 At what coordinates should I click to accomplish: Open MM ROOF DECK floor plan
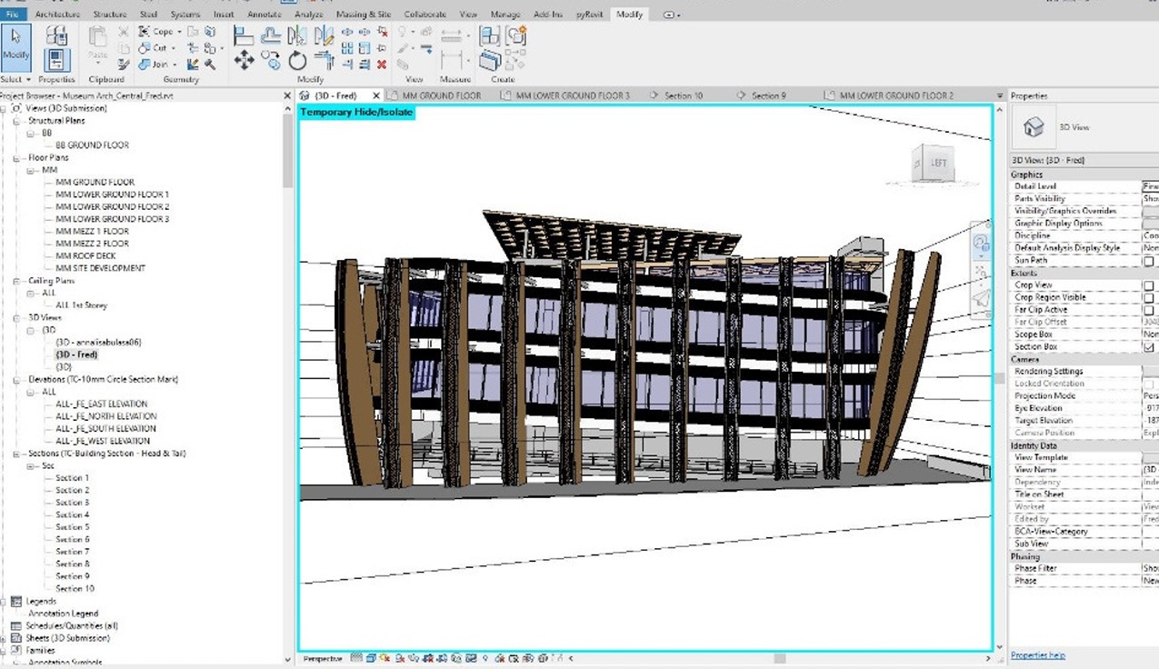85,256
